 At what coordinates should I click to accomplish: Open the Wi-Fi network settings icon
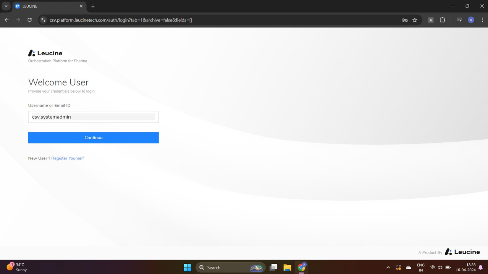[x=433, y=268]
